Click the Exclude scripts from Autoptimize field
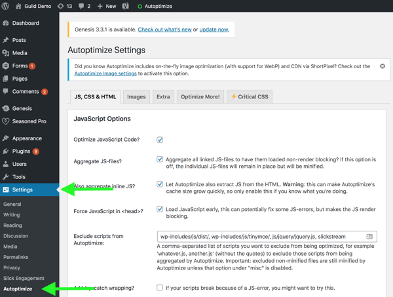Image resolution: width=393 pixels, height=297 pixels. tap(267, 237)
